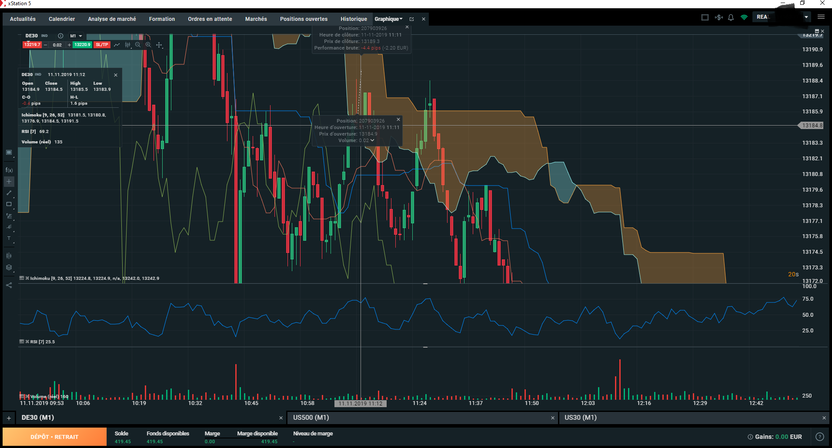
Task: Open the hamburger main menu
Action: tap(821, 17)
